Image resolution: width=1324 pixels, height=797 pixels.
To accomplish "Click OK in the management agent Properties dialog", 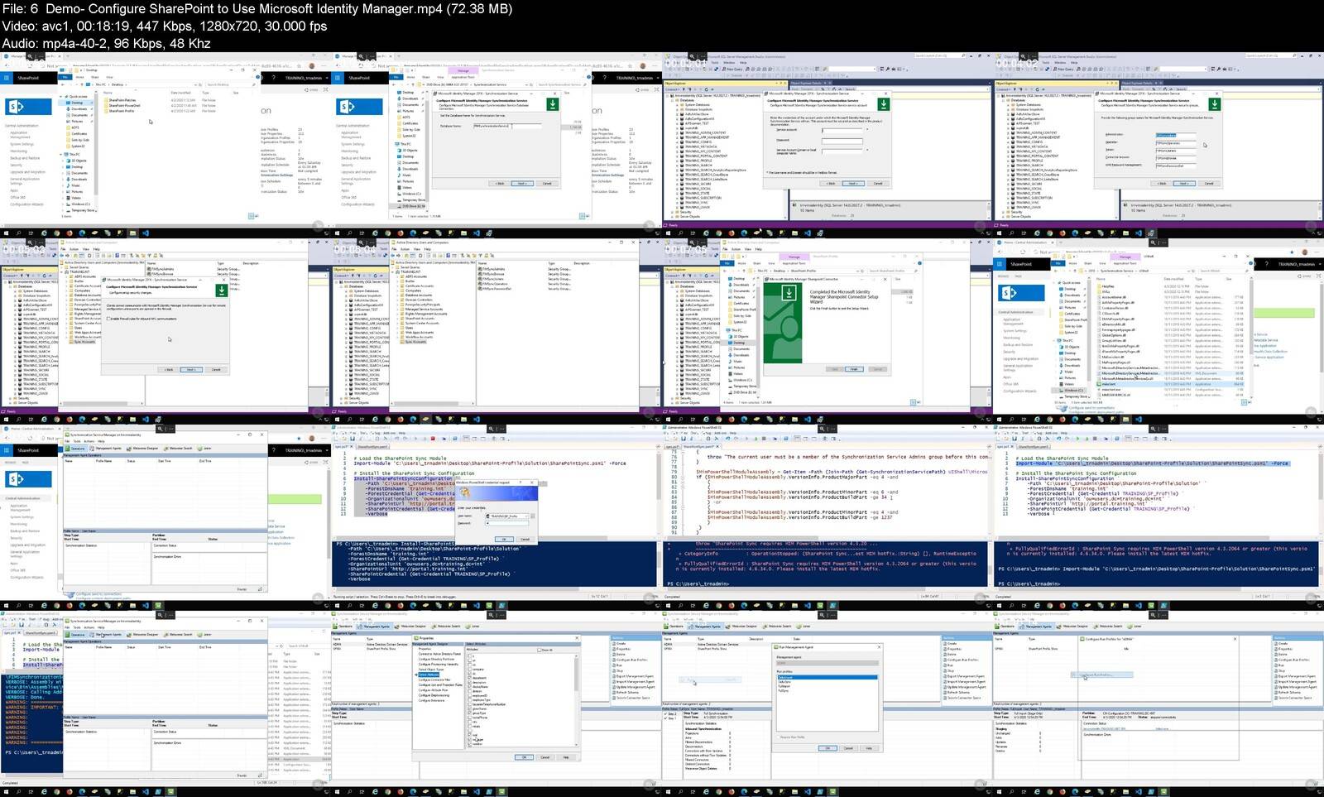I will point(523,757).
